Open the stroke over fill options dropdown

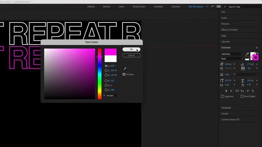pyautogui.click(x=247, y=74)
